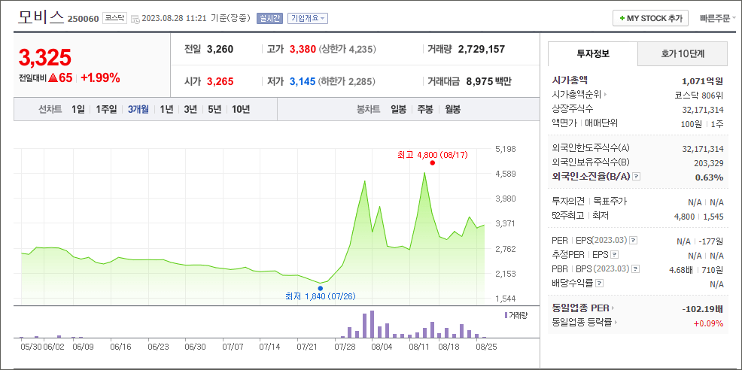Image resolution: width=742 pixels, height=370 pixels.
Task: Click the 고가 value 3,380
Action: coord(303,49)
